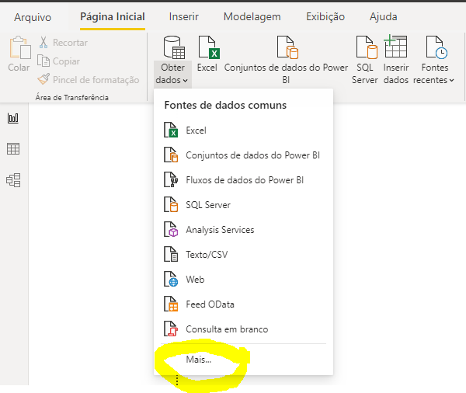Click the Obter dados database icon
Screen dimensions: 466x393
pyautogui.click(x=174, y=47)
